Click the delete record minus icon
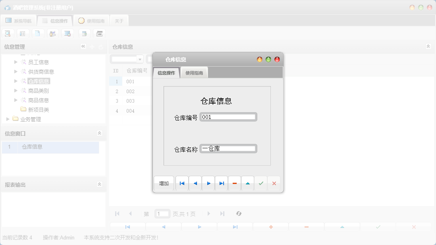This screenshot has width=436, height=245. (x=234, y=183)
